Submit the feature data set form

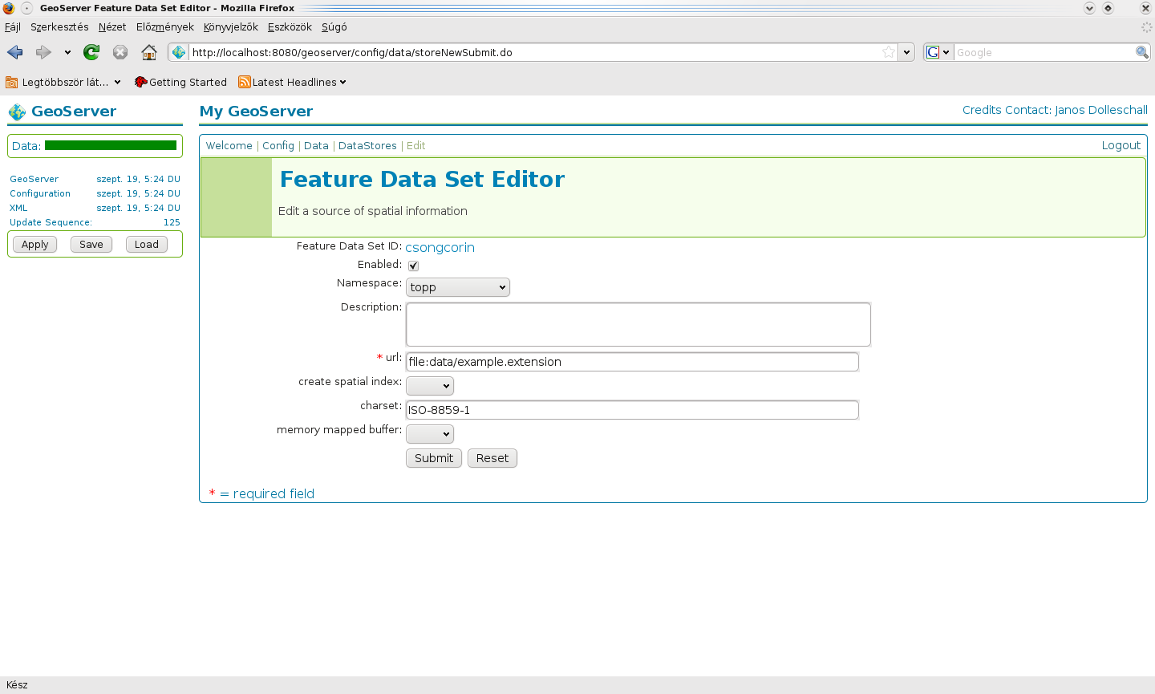[434, 458]
